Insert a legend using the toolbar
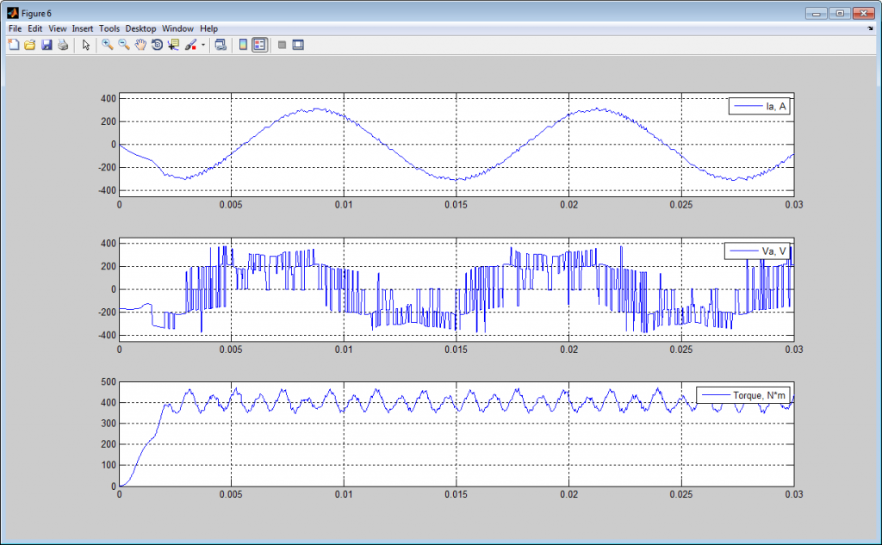882x545 pixels. [260, 44]
